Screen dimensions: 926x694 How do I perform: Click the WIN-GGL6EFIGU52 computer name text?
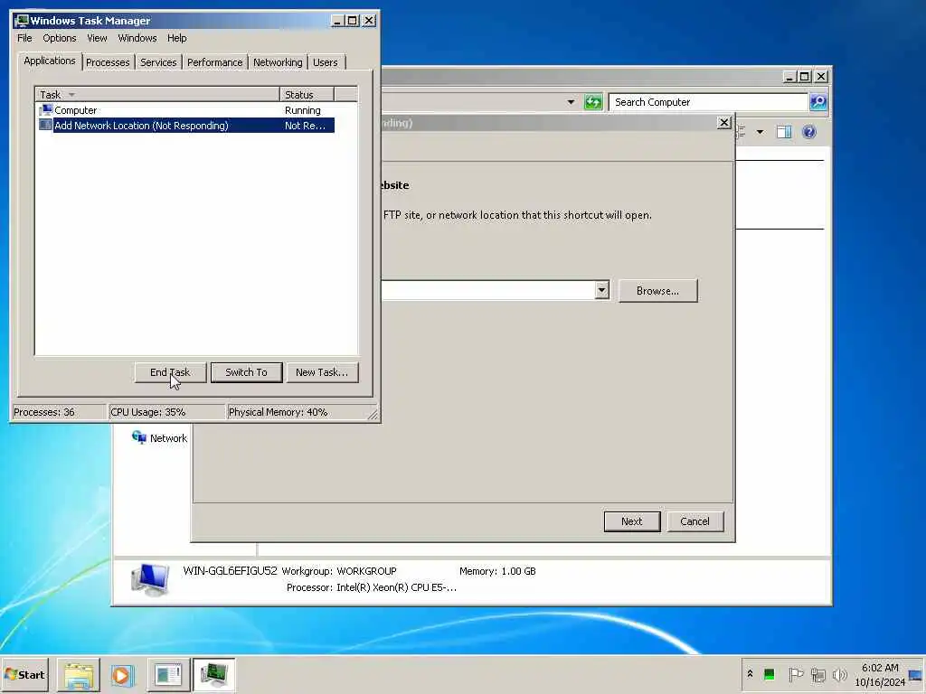(x=230, y=571)
